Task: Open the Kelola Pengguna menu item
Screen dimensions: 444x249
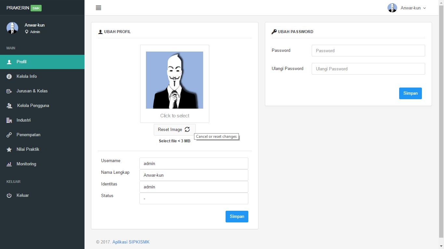Action: click(42, 106)
